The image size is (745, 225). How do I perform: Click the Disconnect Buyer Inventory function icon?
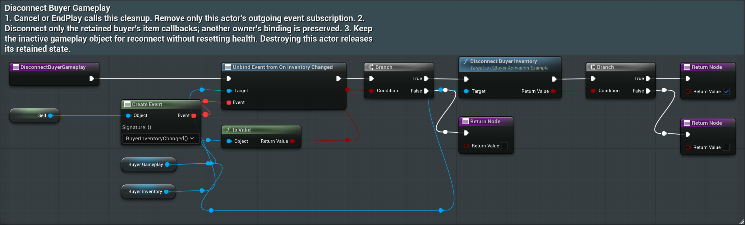point(466,61)
